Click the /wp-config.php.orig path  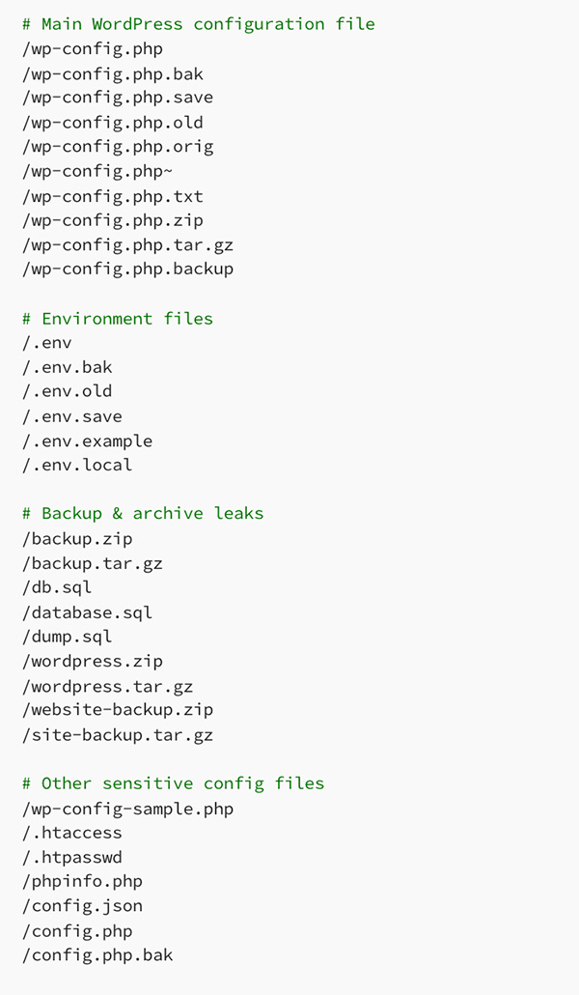point(117,147)
